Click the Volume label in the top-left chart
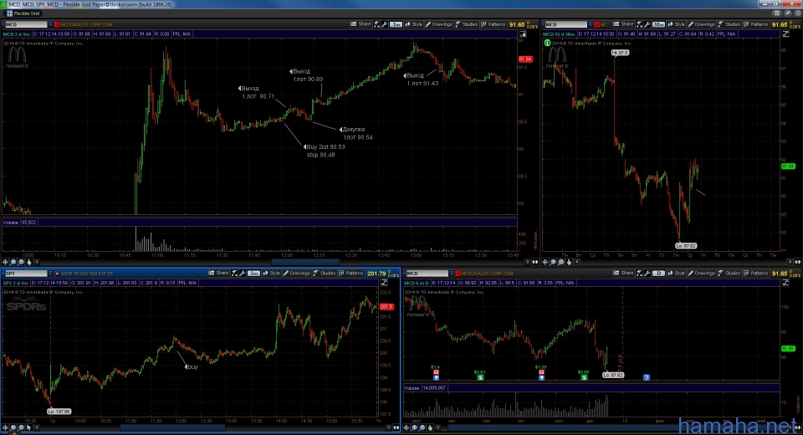Screen dimensions: 803x435 pos(11,223)
